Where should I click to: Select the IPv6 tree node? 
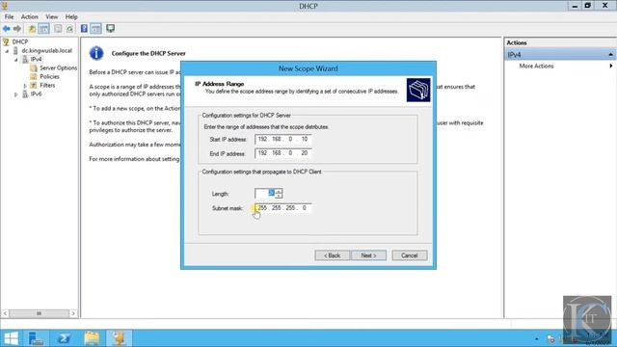[x=36, y=94]
